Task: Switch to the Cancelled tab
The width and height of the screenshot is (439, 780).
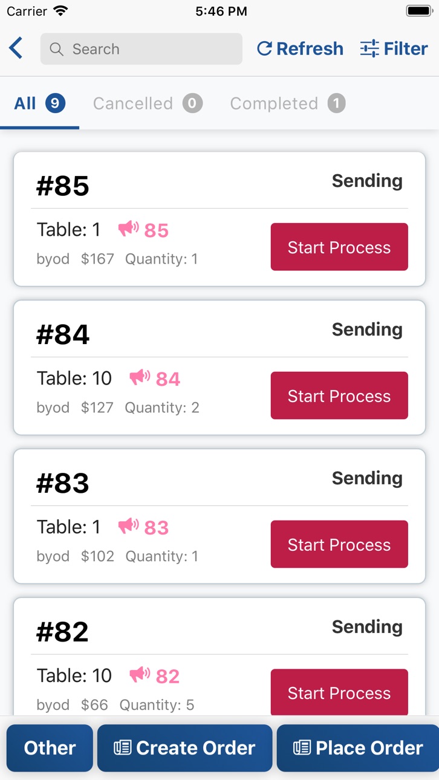Action: coord(148,103)
